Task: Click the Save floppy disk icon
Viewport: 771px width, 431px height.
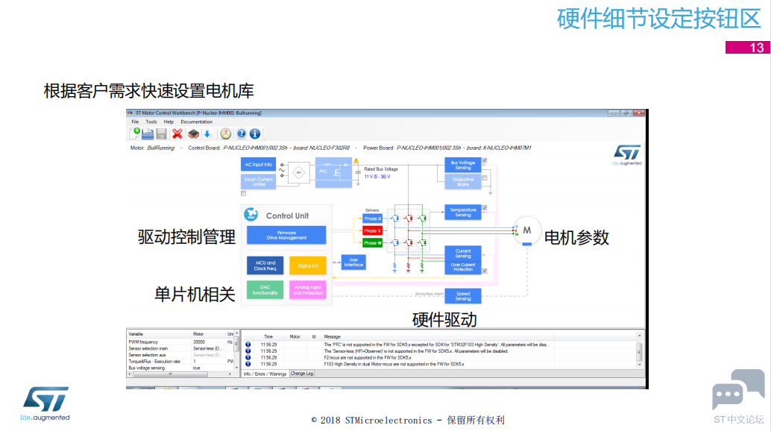Action: tap(161, 133)
